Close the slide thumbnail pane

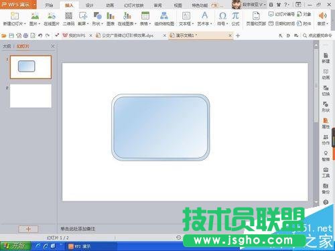pyautogui.click(x=53, y=46)
